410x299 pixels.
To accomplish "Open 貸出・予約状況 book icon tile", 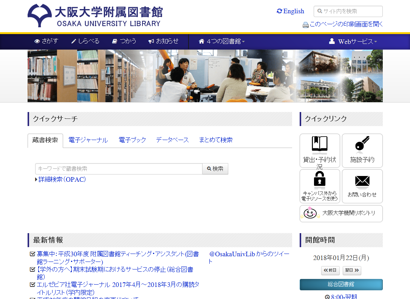I will coord(320,151).
